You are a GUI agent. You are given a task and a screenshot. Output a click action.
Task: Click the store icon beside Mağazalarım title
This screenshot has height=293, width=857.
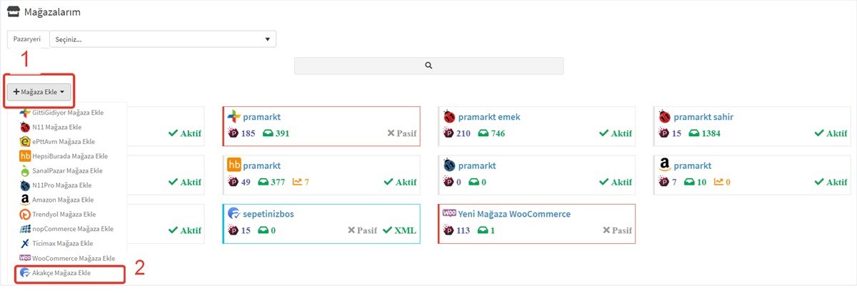14,13
